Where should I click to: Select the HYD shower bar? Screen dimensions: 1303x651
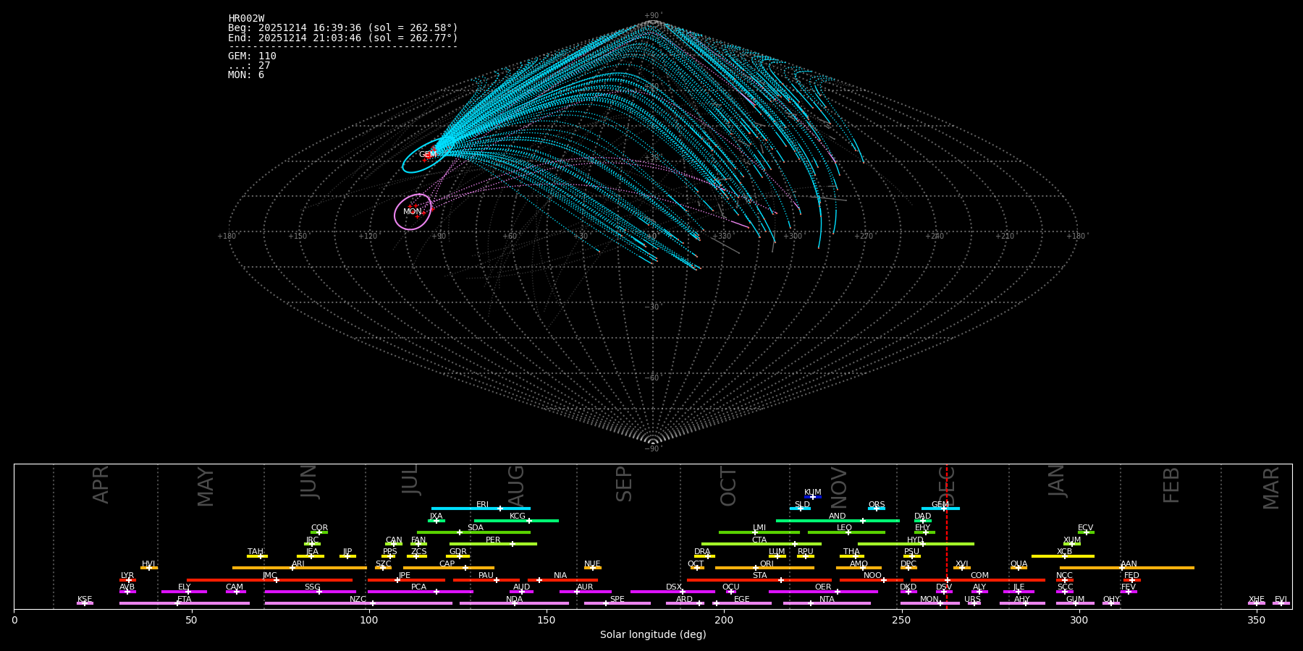(x=916, y=544)
